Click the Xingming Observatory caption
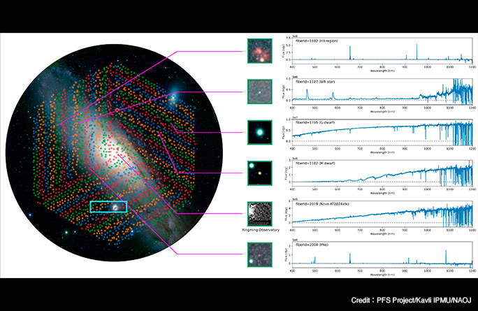 (259, 229)
